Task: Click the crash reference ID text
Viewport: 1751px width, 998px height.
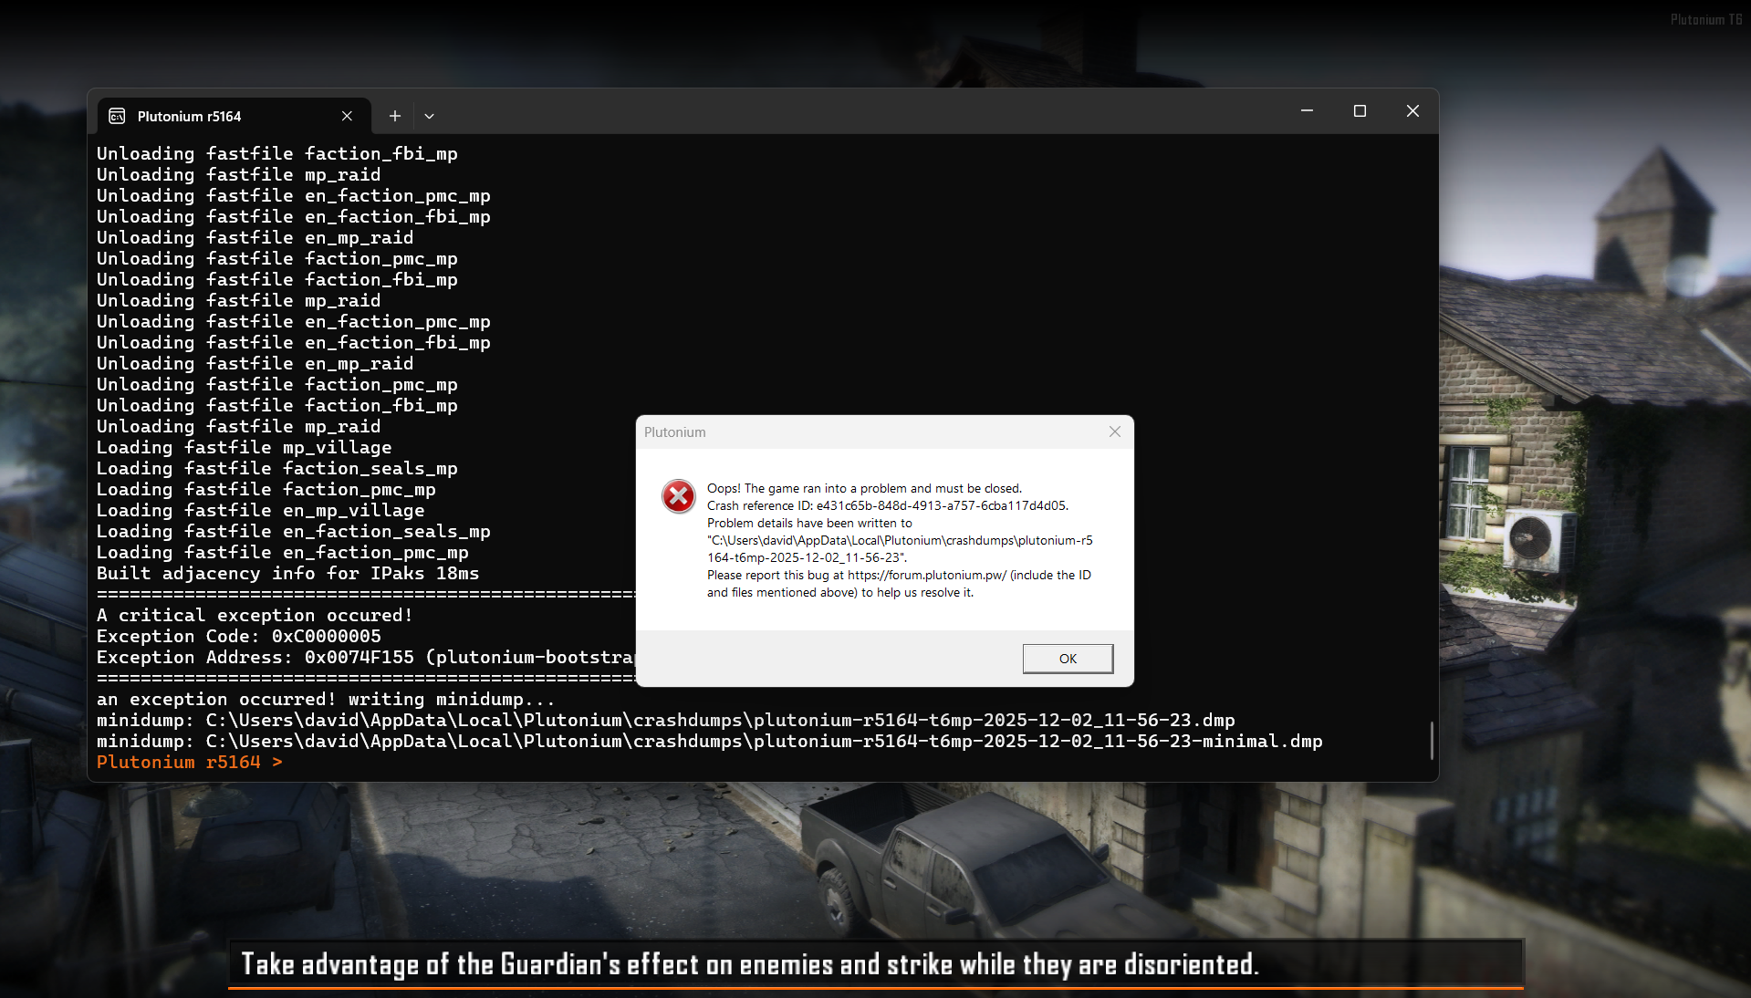Action: 941,505
